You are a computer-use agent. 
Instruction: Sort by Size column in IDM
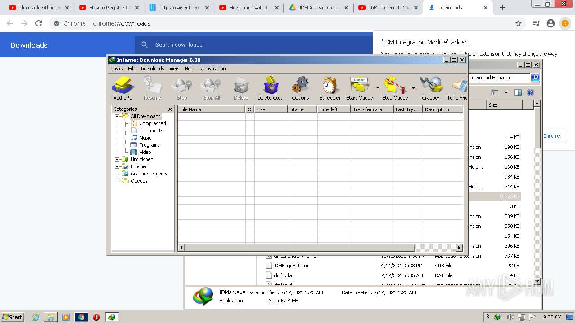coord(271,109)
